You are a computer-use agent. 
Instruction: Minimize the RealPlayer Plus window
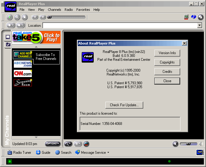191,4
